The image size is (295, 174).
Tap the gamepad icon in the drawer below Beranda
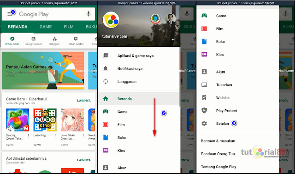tap(106, 112)
